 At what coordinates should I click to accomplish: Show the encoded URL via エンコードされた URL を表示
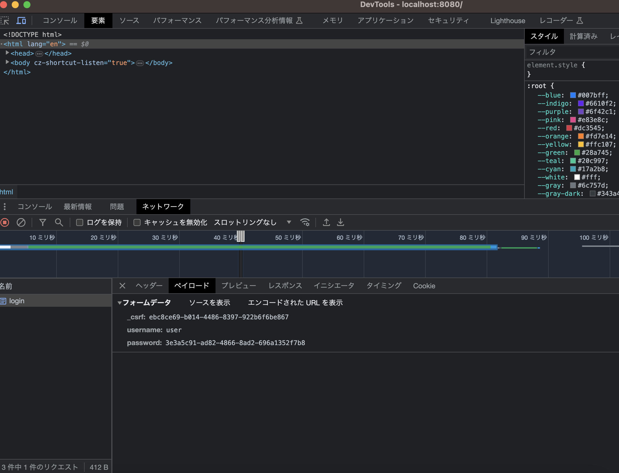coord(295,303)
